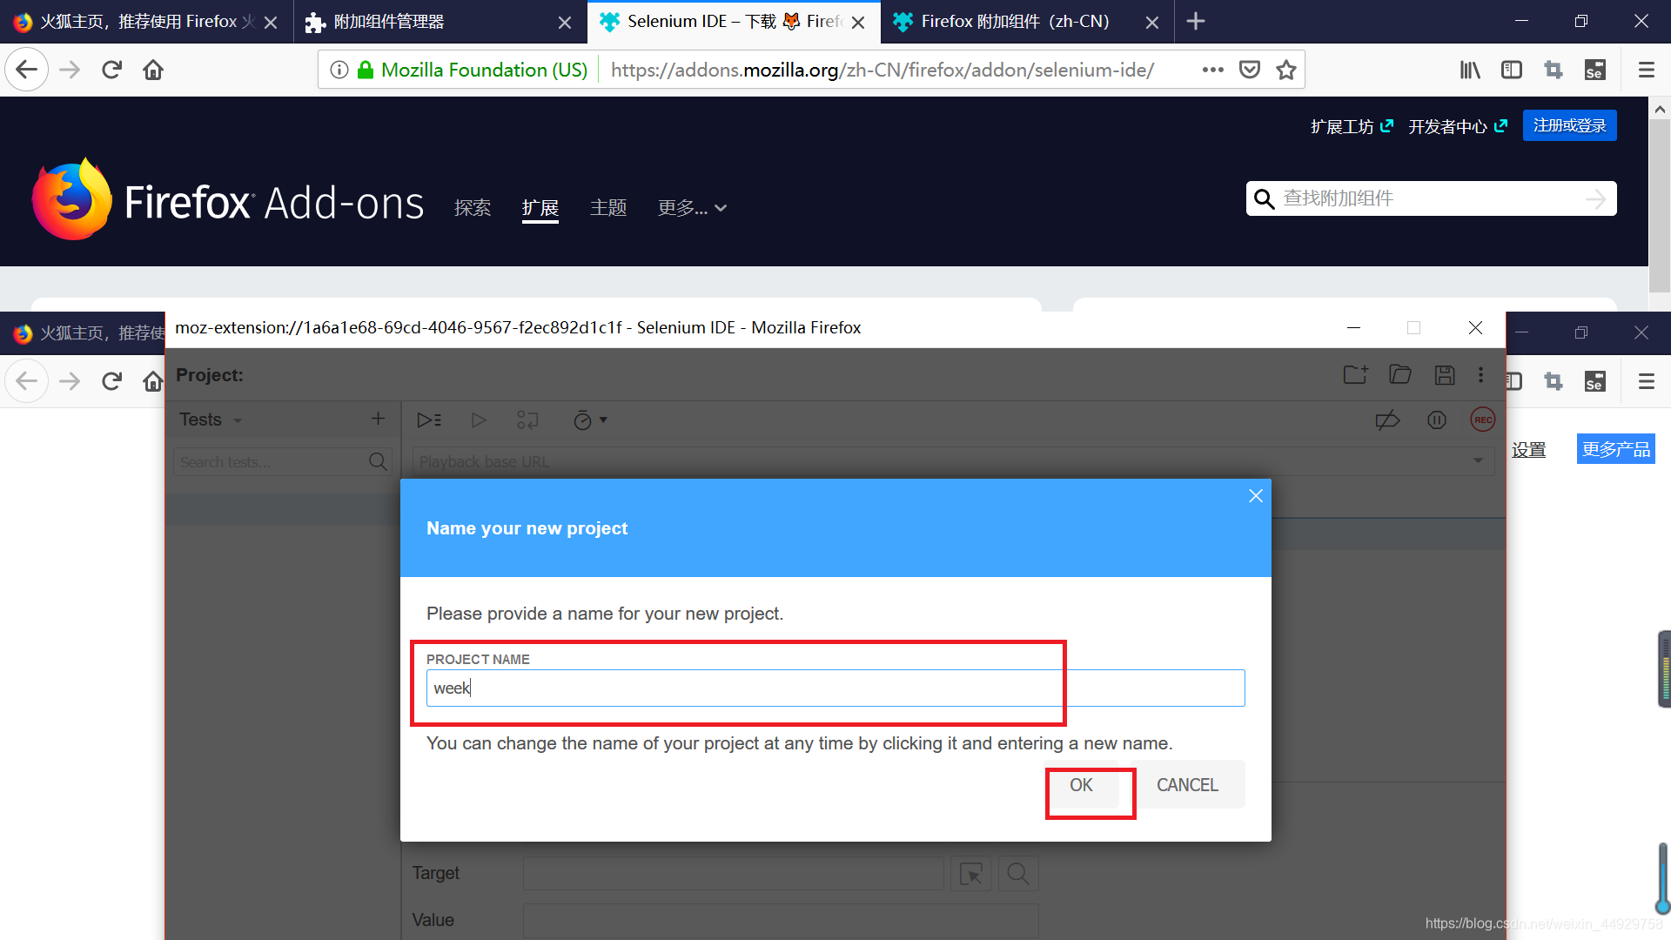Close the Selenium IDE – 下载 tab
1671x940 pixels.
tap(858, 23)
